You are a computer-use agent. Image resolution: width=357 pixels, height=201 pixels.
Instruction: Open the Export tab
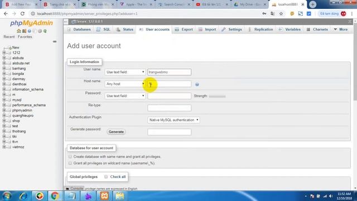click(x=184, y=30)
